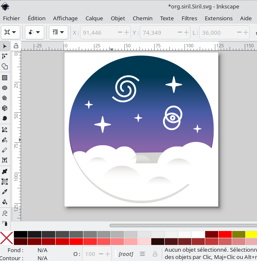Select the Spiral tool
257x261 pixels.
[x=5, y=118]
